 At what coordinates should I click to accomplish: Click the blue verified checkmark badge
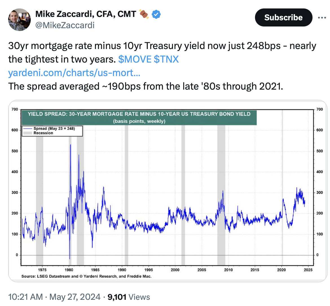(x=156, y=14)
